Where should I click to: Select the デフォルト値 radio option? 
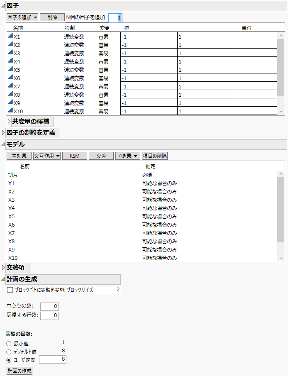(9, 352)
